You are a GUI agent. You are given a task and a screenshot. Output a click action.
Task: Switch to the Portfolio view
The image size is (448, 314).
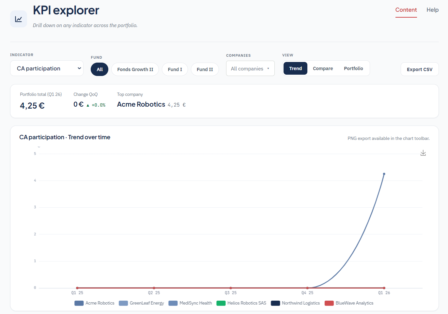[x=353, y=68]
